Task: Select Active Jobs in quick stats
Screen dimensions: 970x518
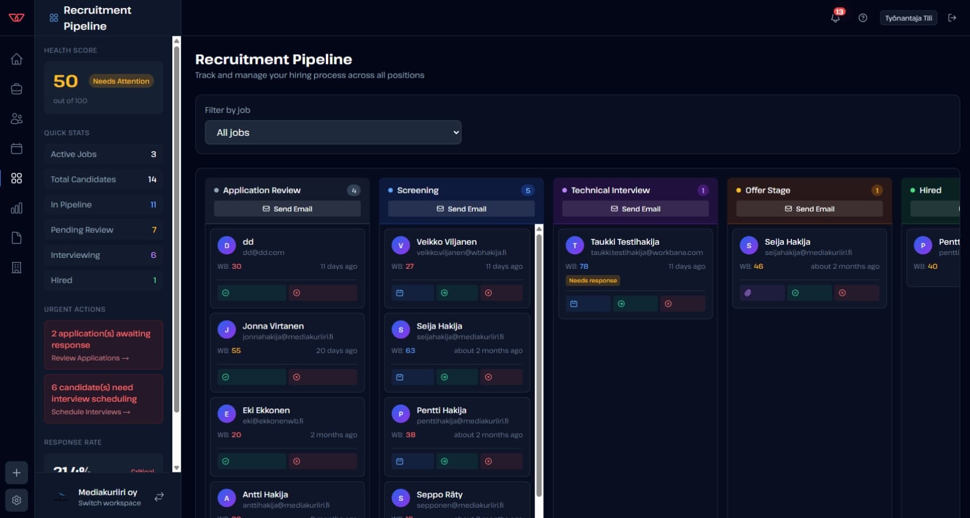Action: pos(103,154)
